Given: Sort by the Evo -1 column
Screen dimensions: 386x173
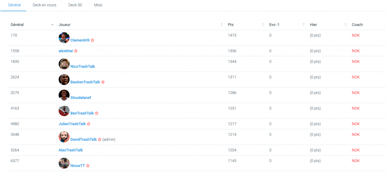Looking at the screenshot, I should pos(275,25).
